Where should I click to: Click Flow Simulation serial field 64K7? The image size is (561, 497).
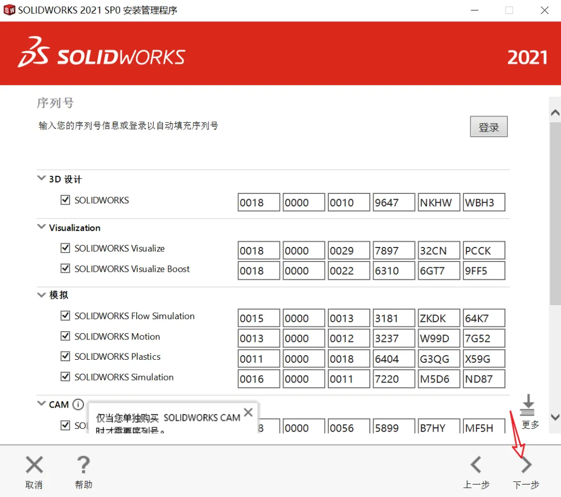coord(484,318)
